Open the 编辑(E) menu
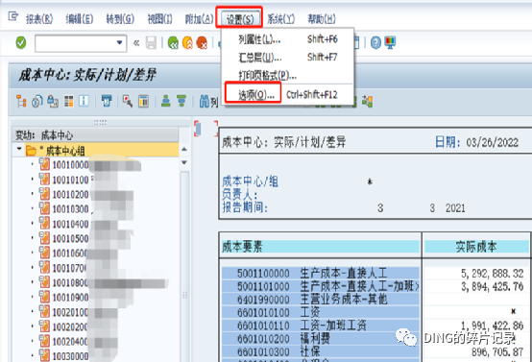Viewport: 532px width, 362px height. [80, 19]
